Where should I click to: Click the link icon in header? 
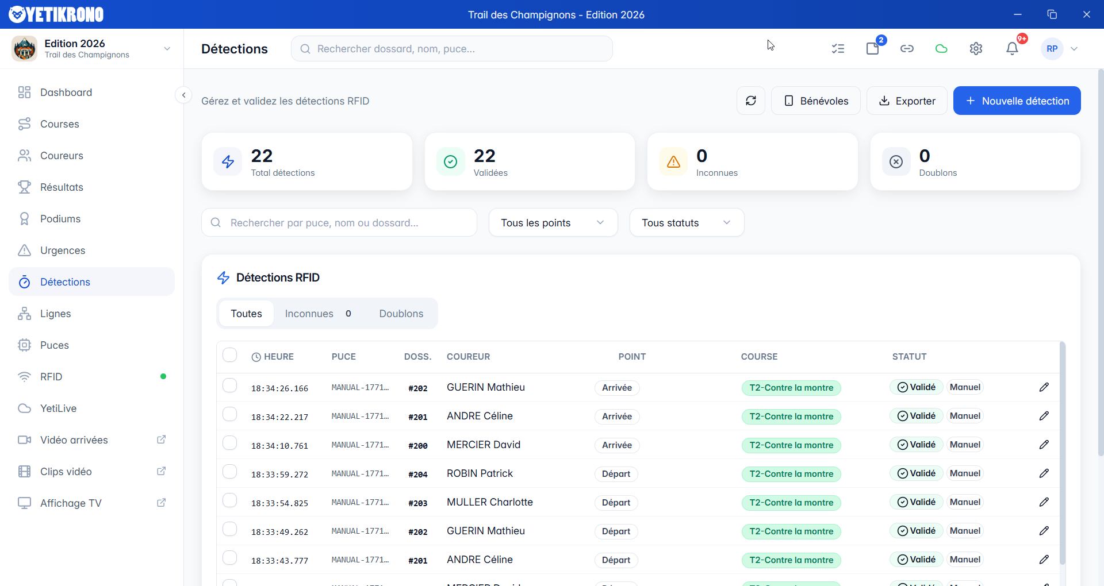pyautogui.click(x=907, y=49)
